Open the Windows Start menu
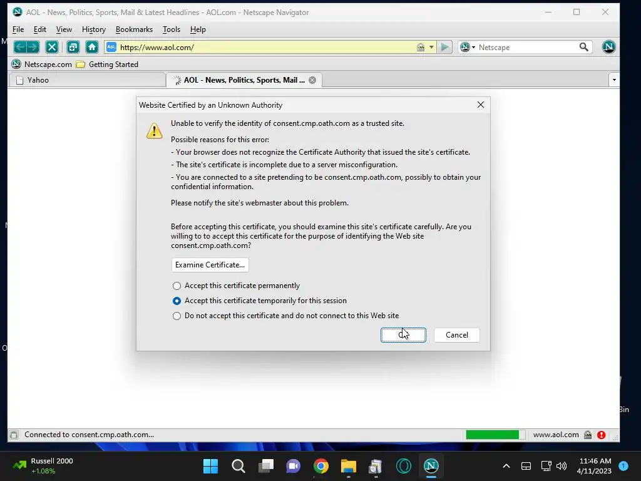 point(211,466)
